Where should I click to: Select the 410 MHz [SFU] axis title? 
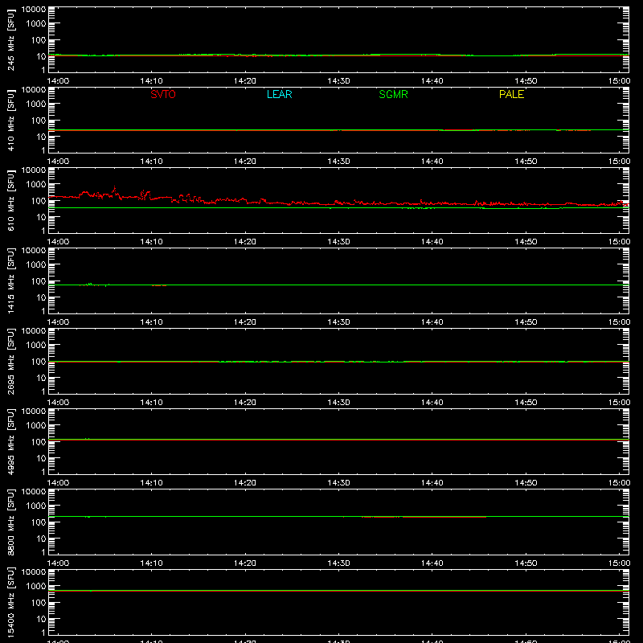point(10,120)
